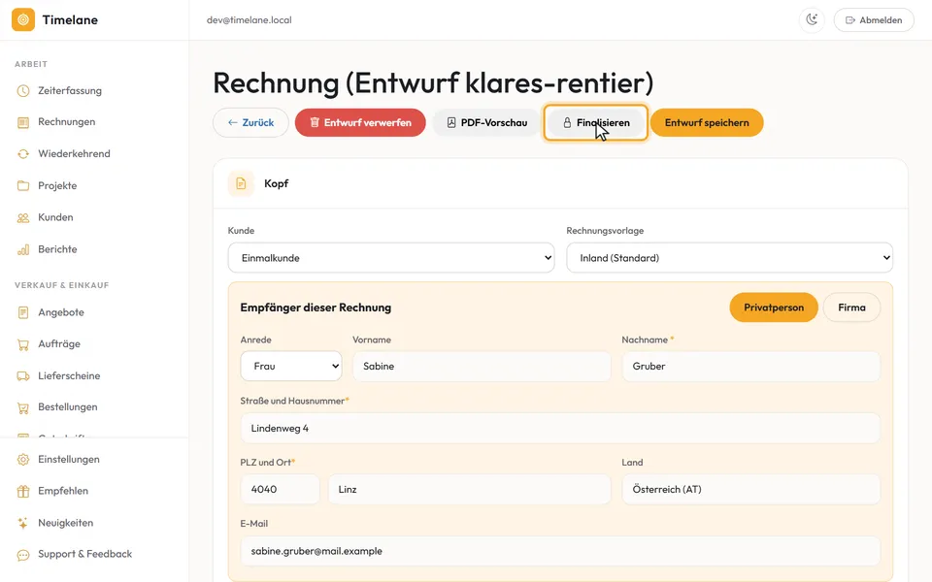
Task: Open the Zeiterfassung clock icon
Action: 23,91
